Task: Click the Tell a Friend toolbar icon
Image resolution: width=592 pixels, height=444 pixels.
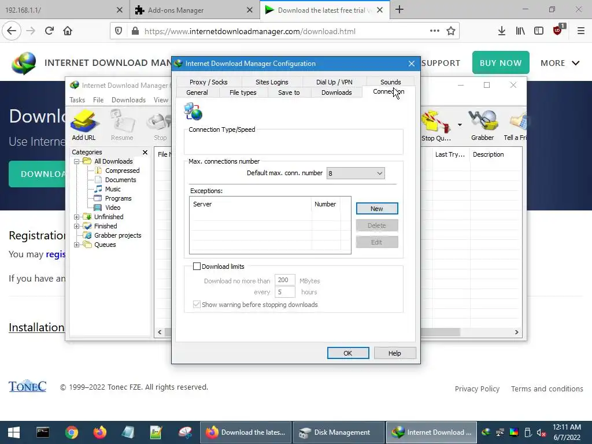Action: point(516,125)
